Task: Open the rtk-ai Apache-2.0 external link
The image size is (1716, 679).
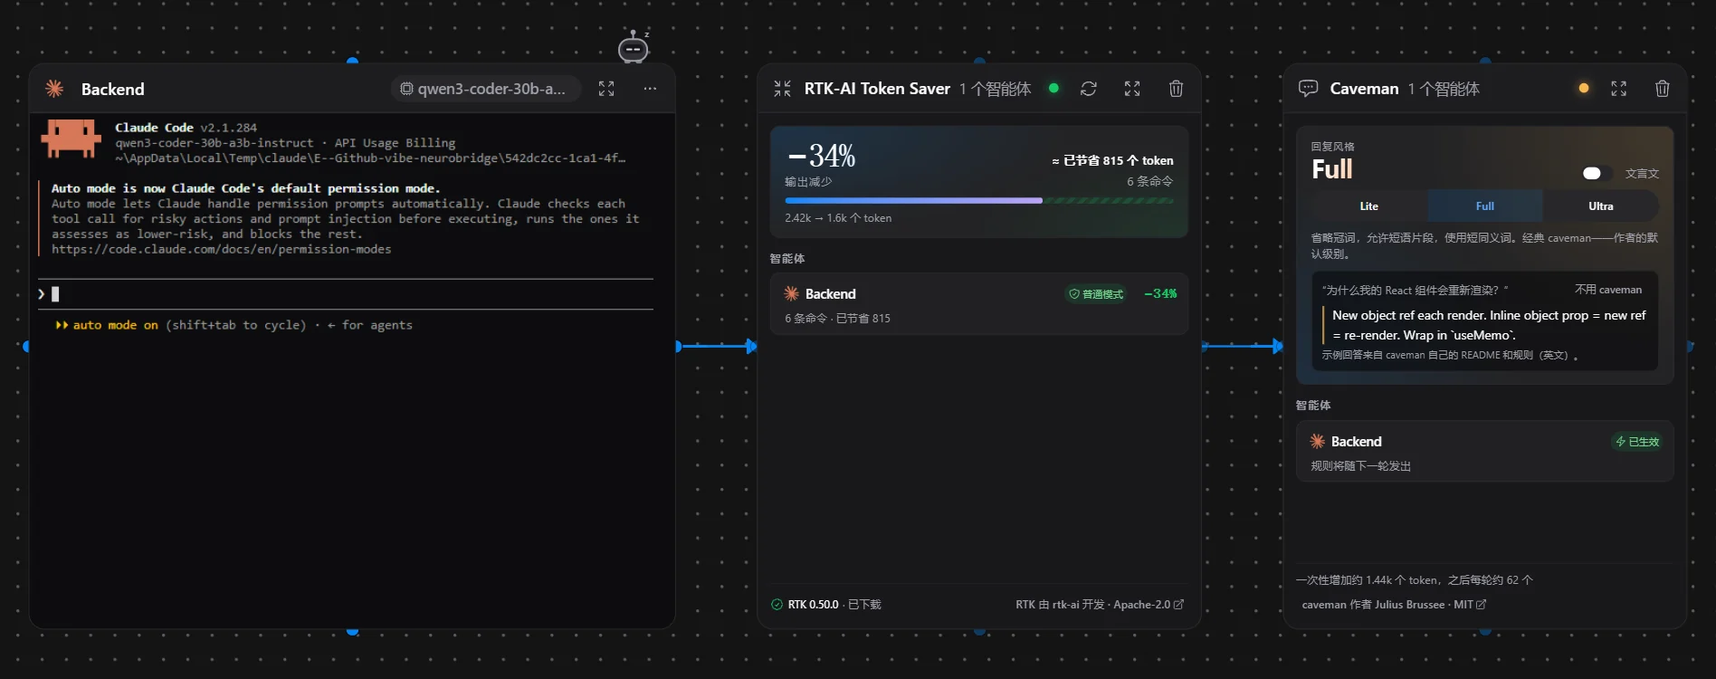Action: (1100, 605)
